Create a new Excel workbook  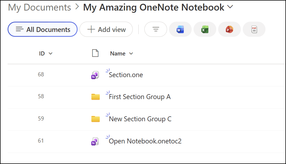(x=205, y=29)
